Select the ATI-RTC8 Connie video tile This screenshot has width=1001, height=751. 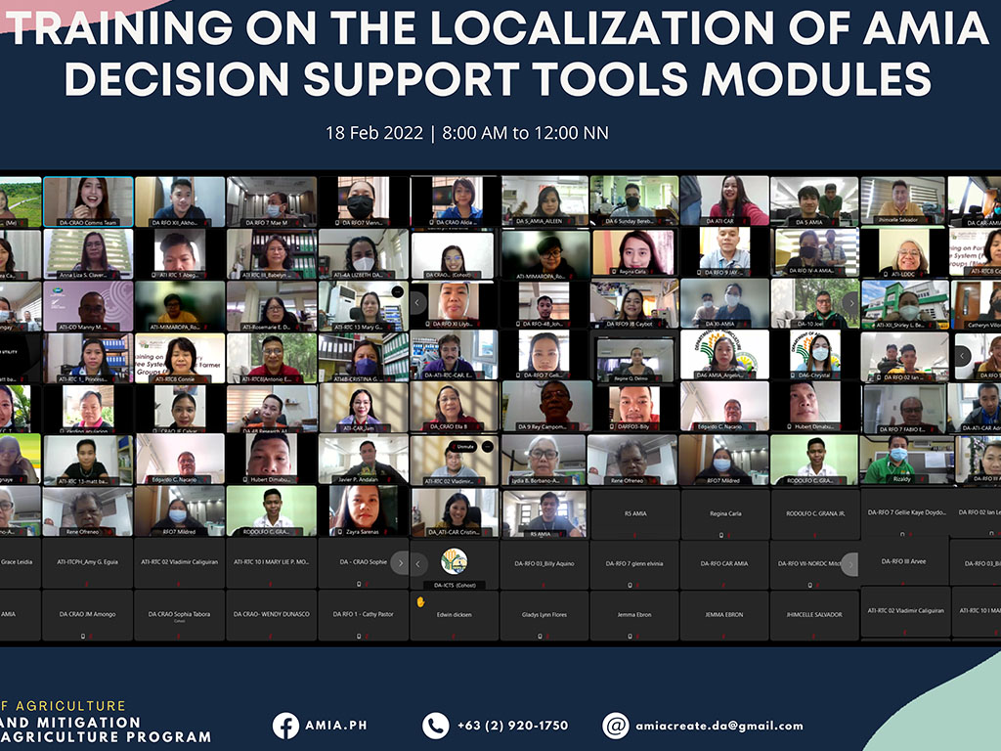click(x=180, y=358)
